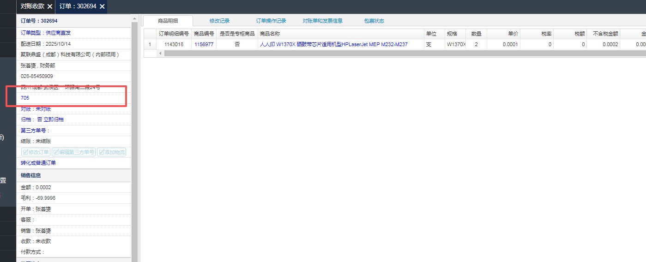
Task: Click the 修改订单 edit button
Action: click(x=36, y=152)
